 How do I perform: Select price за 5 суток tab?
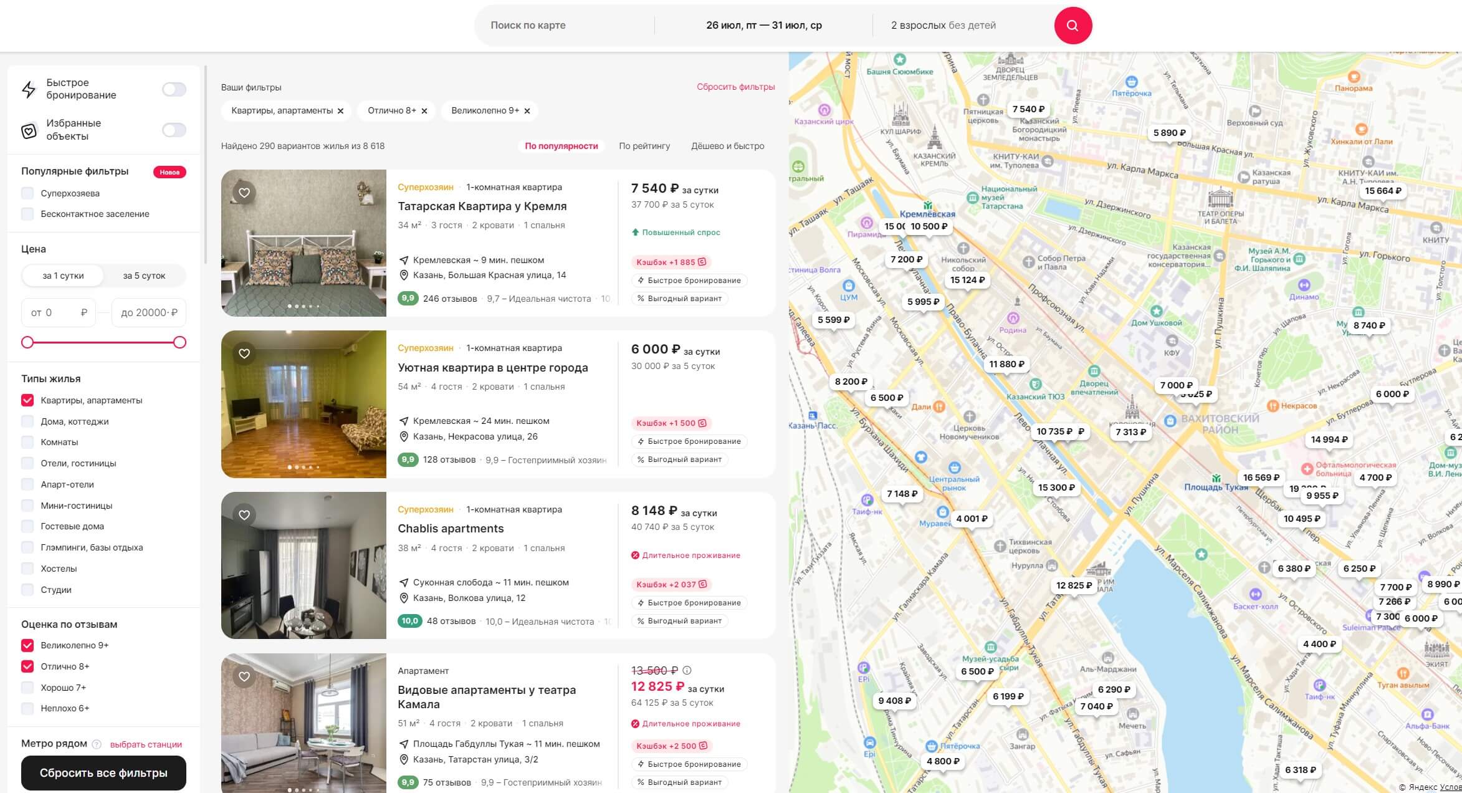(x=144, y=276)
